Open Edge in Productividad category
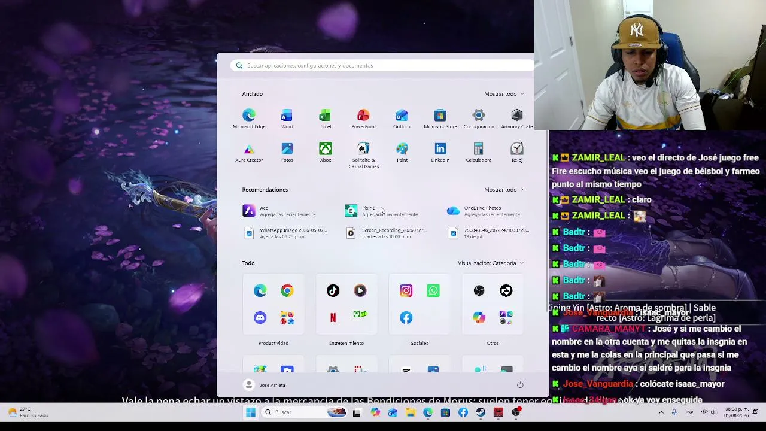766x431 pixels. pyautogui.click(x=260, y=290)
